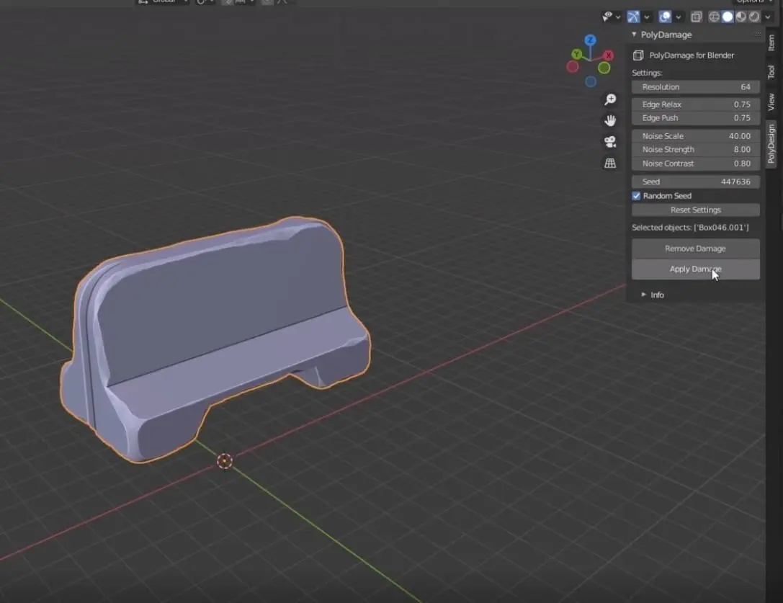
Task: Click the Remove Damage button
Action: [x=696, y=249]
